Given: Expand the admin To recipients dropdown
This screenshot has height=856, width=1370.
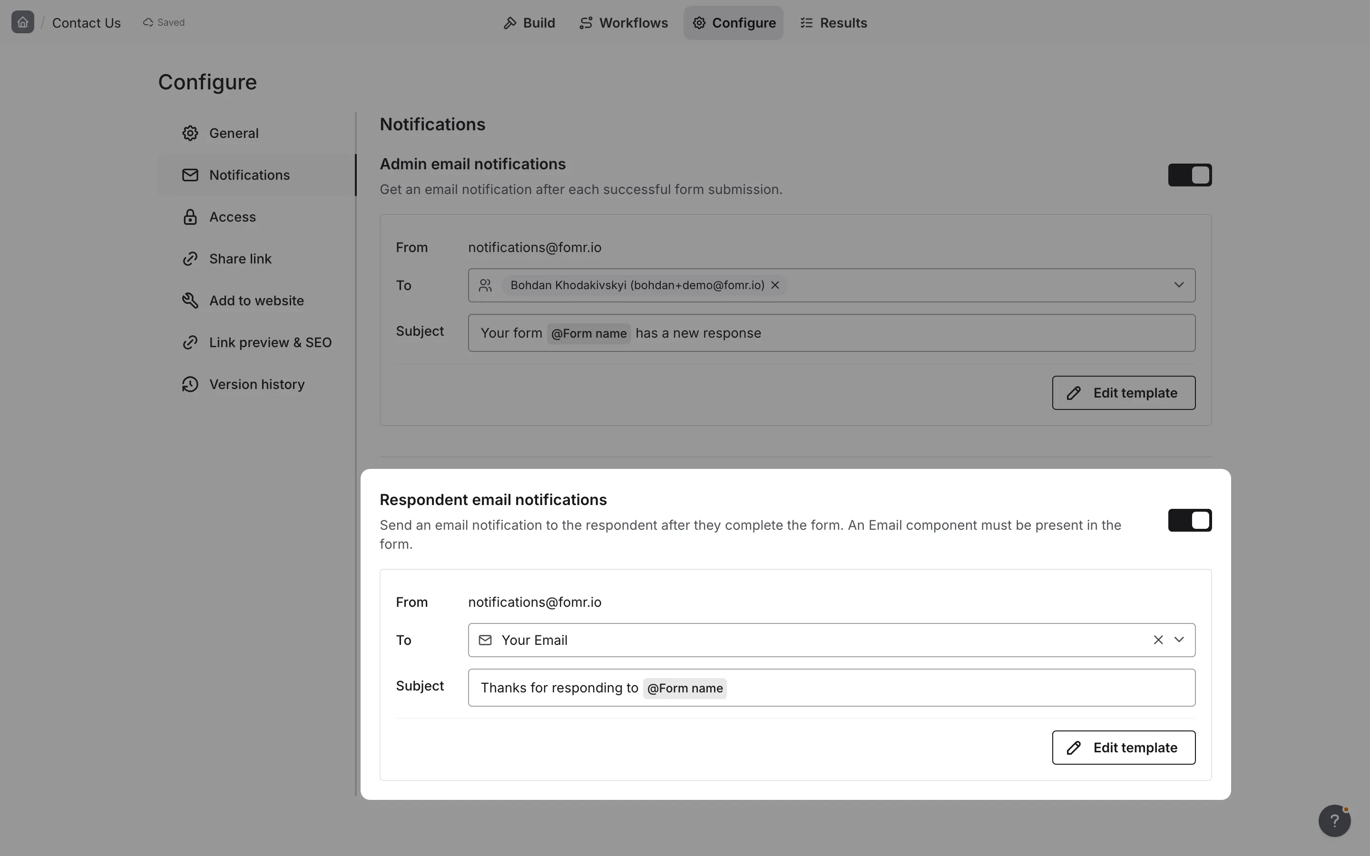Looking at the screenshot, I should tap(1179, 285).
